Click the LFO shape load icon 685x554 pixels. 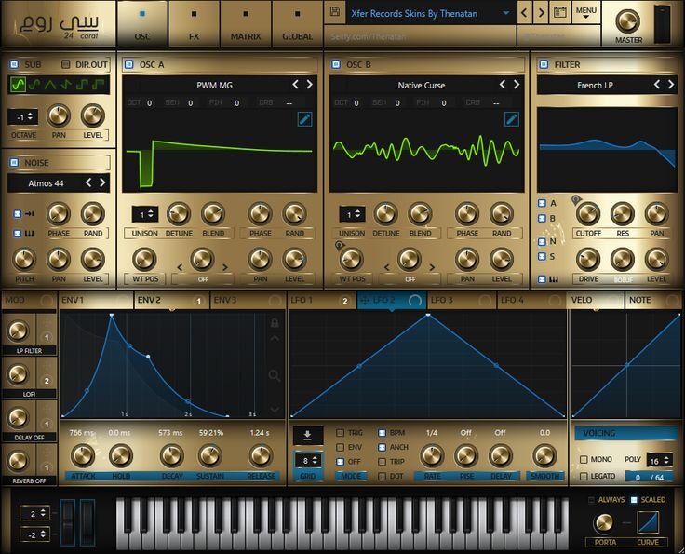point(307,435)
